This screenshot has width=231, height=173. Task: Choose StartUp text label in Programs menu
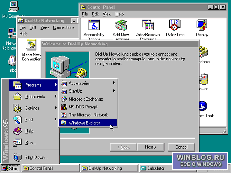pyautogui.click(x=75, y=91)
